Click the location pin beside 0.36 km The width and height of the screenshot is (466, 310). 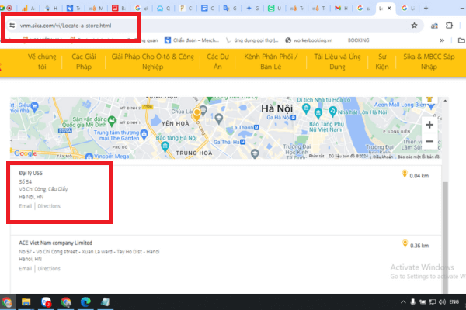(x=405, y=243)
